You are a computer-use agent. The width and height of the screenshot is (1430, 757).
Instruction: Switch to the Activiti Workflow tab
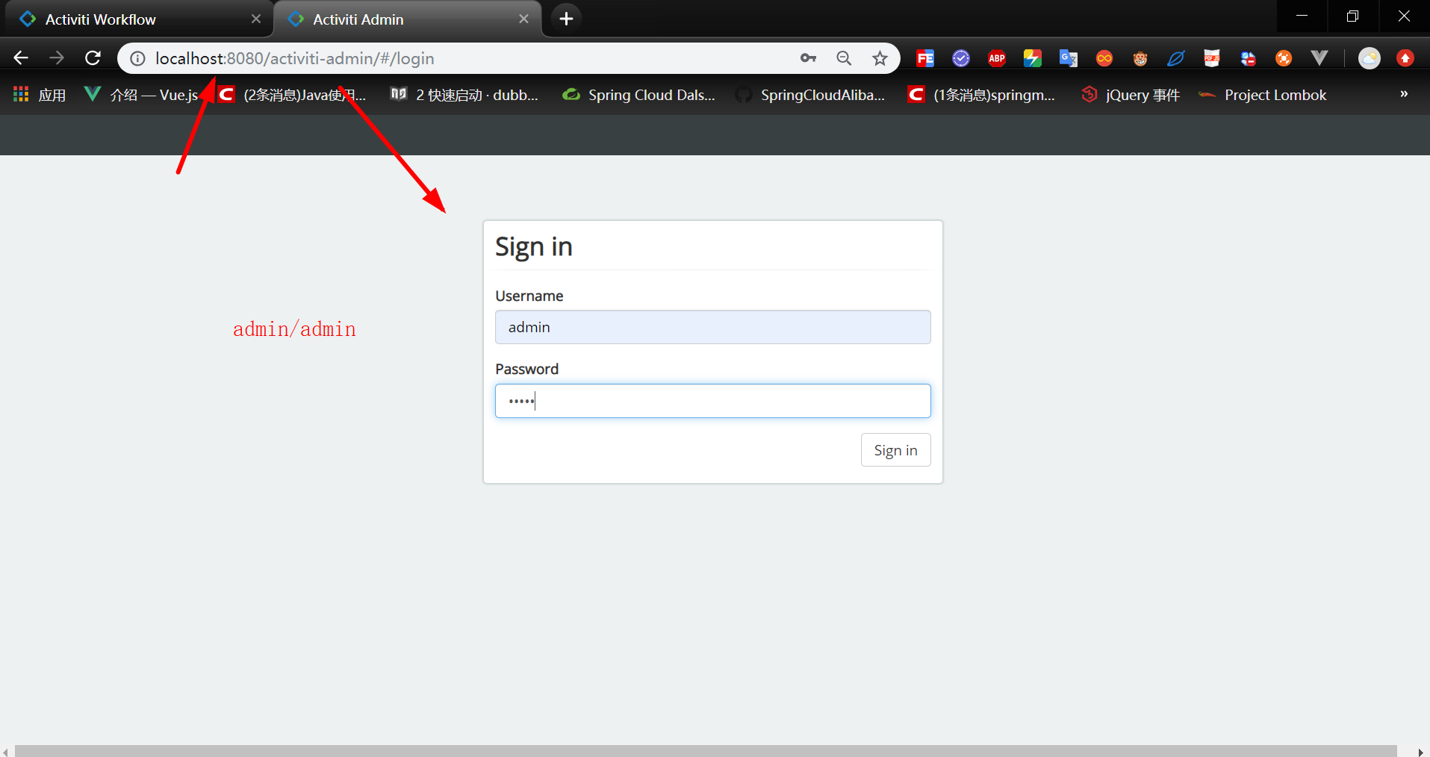pos(138,19)
